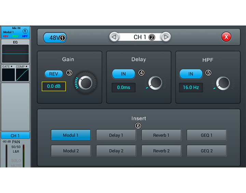Select the CH 1 label in channel strip
Viewport: 246px width, 193px height.
15,135
